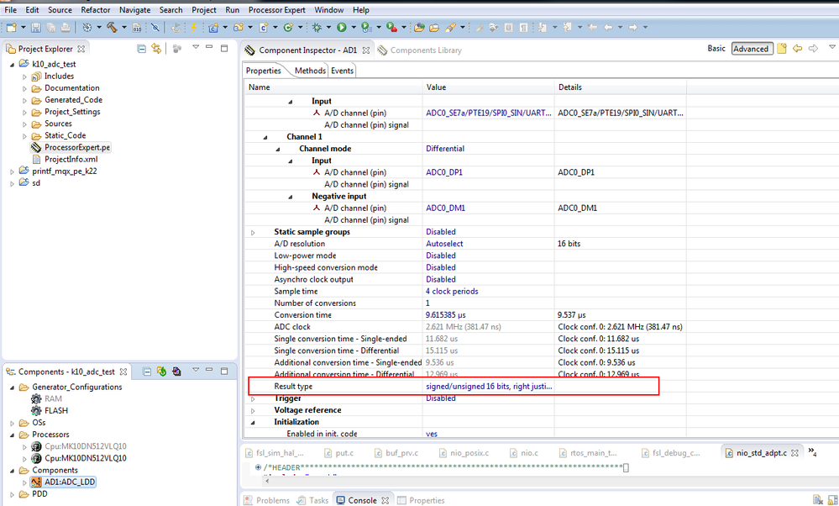Screen dimensions: 839x506
Task: Select the FLASH generator configuration
Action: [x=55, y=411]
